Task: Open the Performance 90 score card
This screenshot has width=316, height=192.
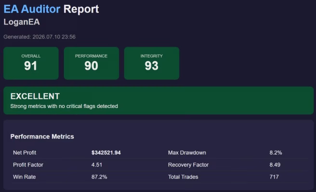Action: point(92,63)
